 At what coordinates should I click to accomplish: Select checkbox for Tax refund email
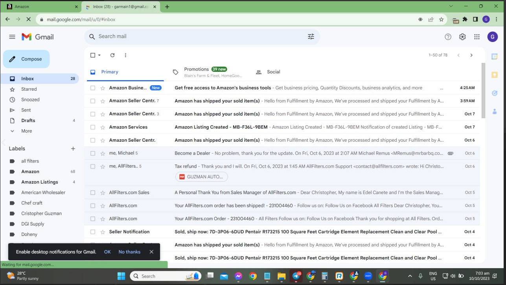pos(93,166)
